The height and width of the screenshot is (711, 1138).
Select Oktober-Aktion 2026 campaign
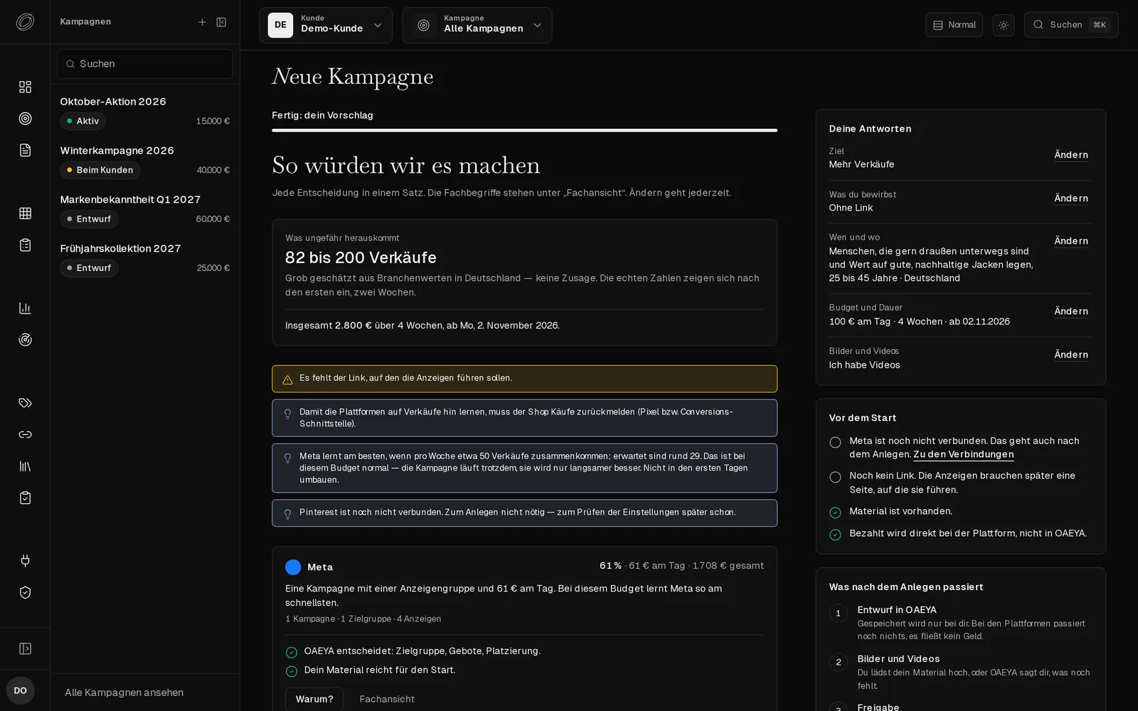[145, 112]
